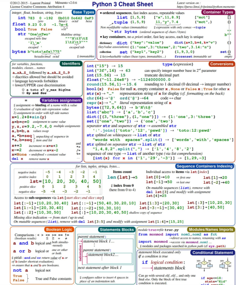This screenshot has height=285, width=236.
Task: Select the 'lst[-2]→40' example
Action: 216,182
